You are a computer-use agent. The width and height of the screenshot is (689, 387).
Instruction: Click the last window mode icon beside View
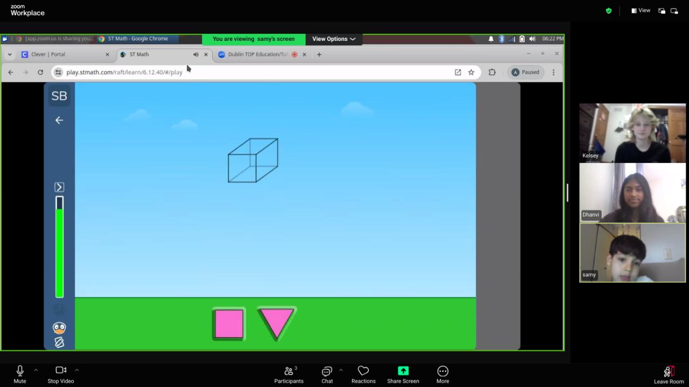(674, 11)
